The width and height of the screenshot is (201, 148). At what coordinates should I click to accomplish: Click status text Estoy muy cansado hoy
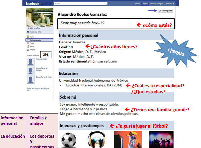click(x=80, y=23)
